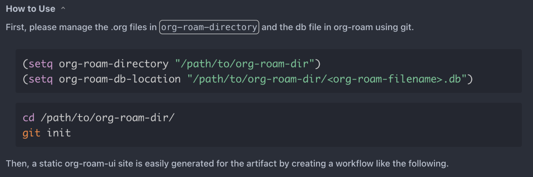Click the sentence starting 'First, please manage'
The height and width of the screenshot is (177, 533).
tap(210, 27)
